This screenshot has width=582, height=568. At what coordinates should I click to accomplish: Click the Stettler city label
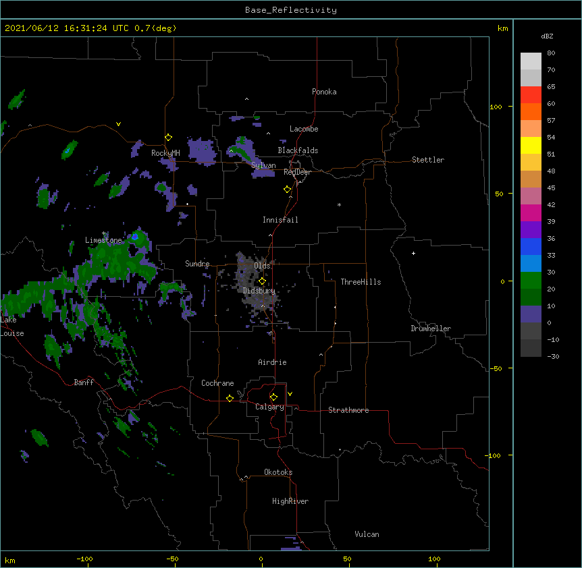tap(428, 160)
